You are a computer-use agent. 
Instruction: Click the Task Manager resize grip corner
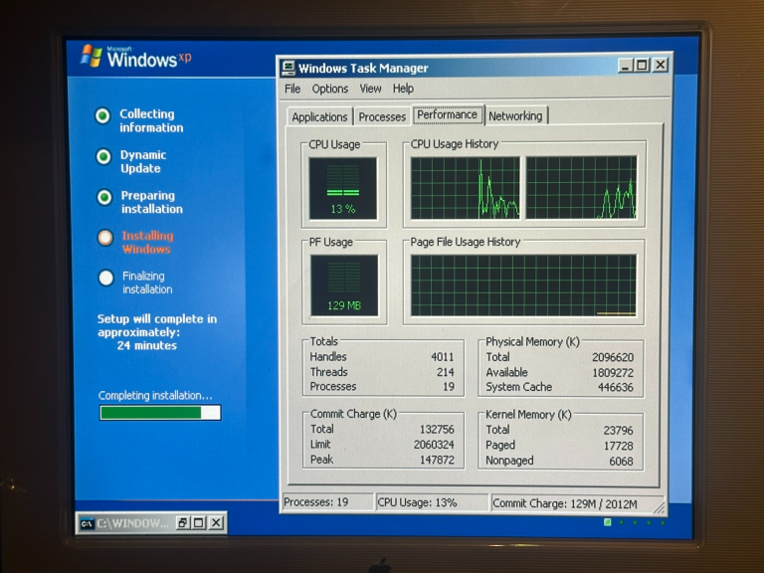click(660, 508)
